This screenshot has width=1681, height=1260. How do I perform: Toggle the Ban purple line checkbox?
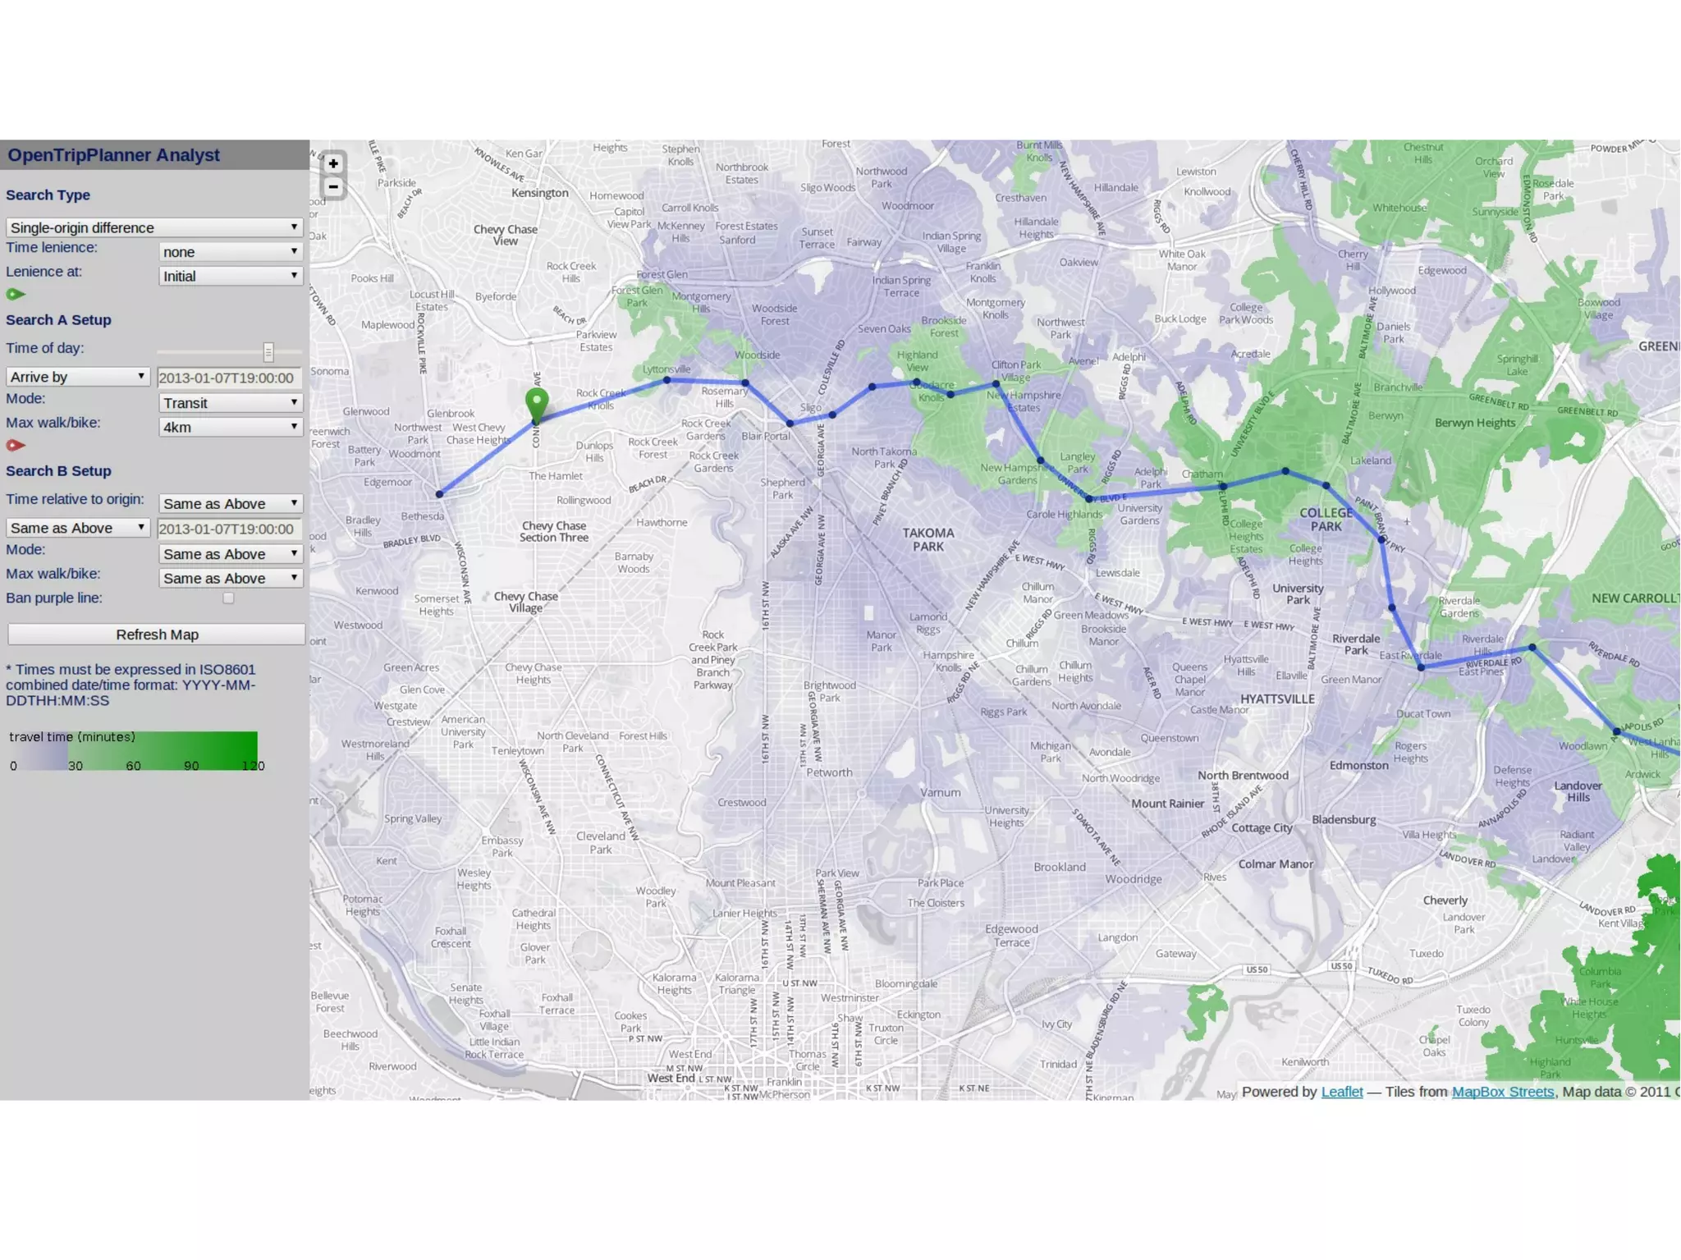click(x=228, y=598)
